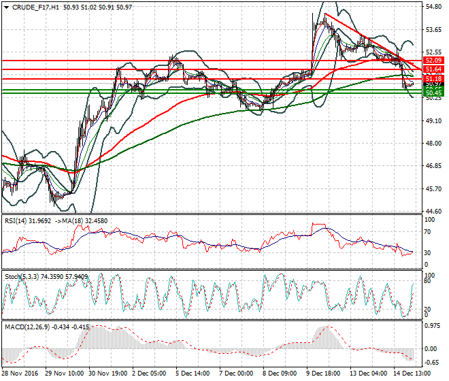Click the 54.80 price scale value
The height and width of the screenshot is (381, 449).
434,7
